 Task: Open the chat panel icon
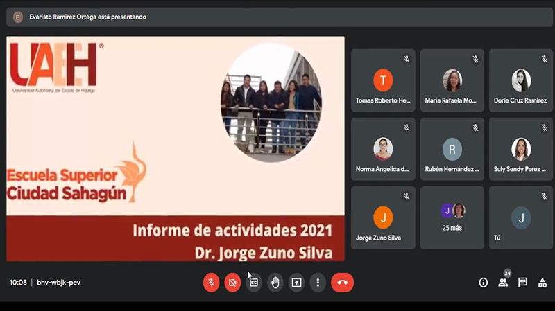522,283
